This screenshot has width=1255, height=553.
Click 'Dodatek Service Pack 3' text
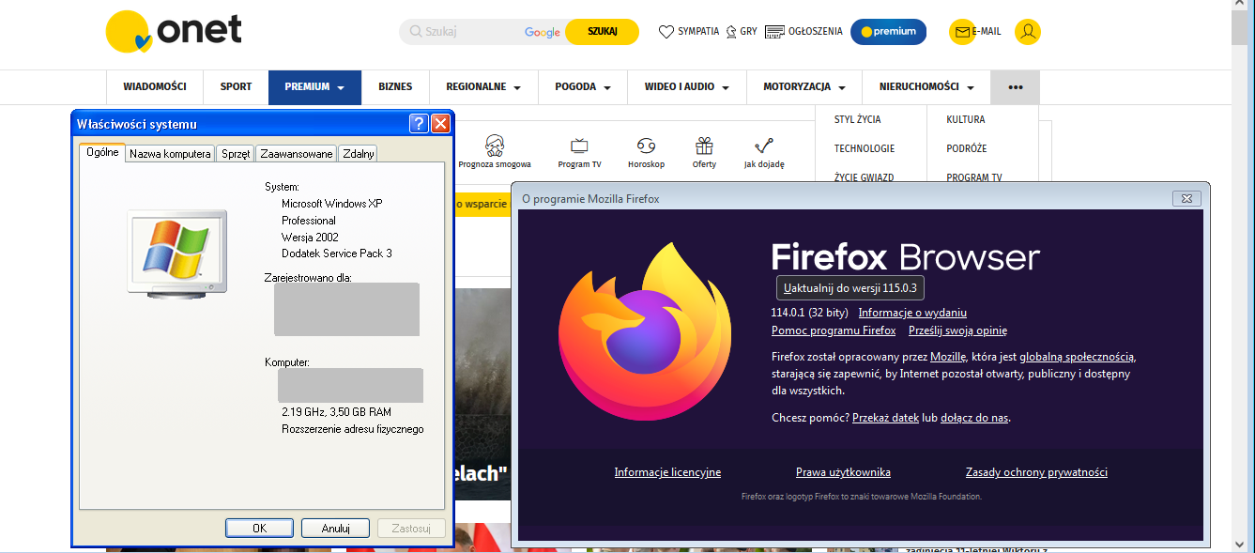(337, 253)
